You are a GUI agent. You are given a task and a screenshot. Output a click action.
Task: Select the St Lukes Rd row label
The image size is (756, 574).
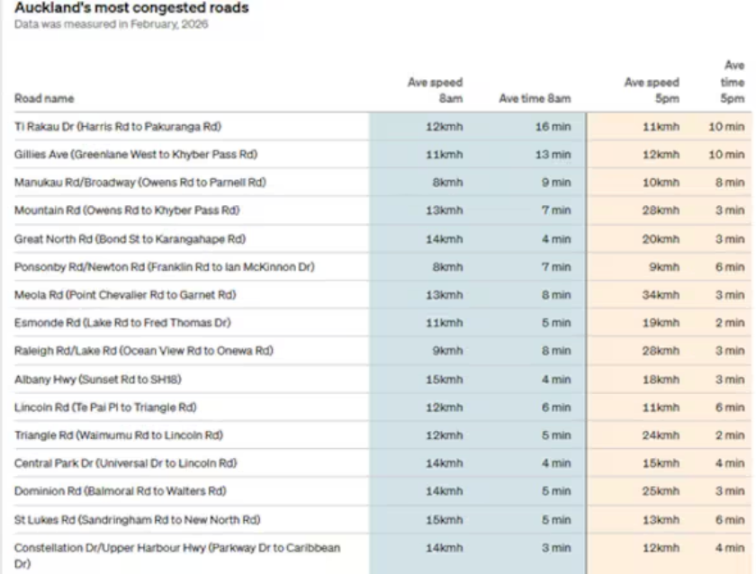click(137, 519)
